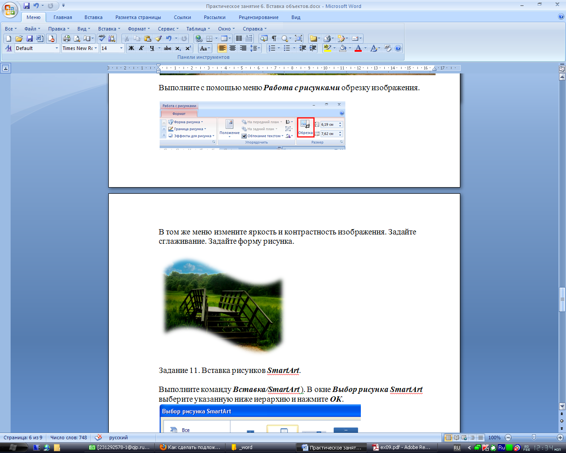
Task: Click the Print icon
Action: click(66, 38)
